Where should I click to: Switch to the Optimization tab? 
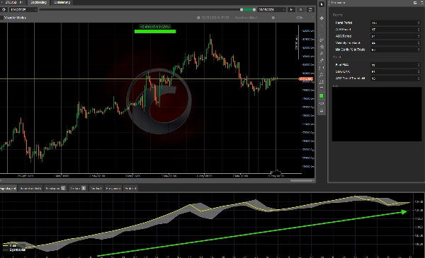62,2
